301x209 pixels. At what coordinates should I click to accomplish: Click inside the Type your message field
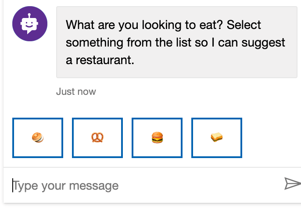[140, 185]
